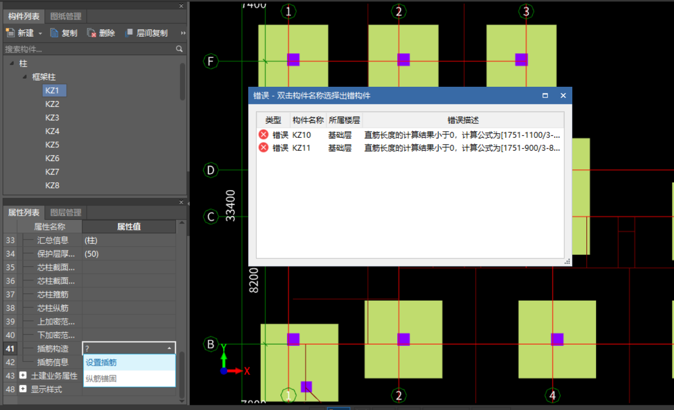Click the search magnifier icon
Viewport: 674px width, 410px height.
coord(179,49)
